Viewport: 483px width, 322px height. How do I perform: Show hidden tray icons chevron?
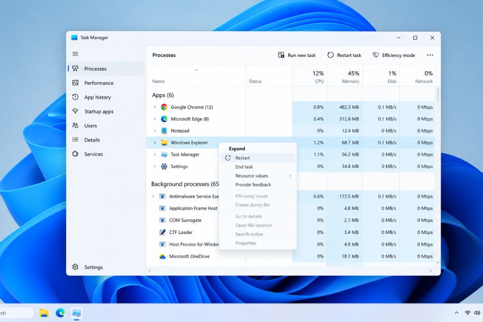click(456, 313)
